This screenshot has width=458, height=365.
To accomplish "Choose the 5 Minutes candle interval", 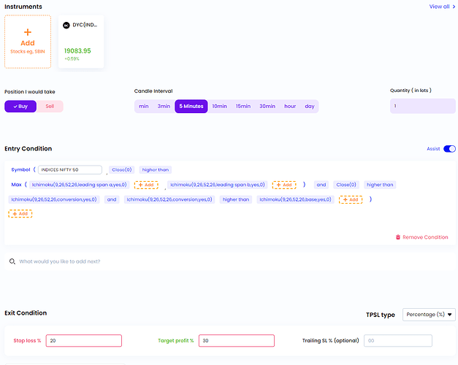I will pyautogui.click(x=191, y=107).
